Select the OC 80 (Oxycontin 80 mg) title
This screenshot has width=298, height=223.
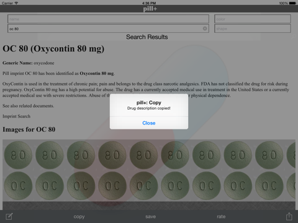53,49
